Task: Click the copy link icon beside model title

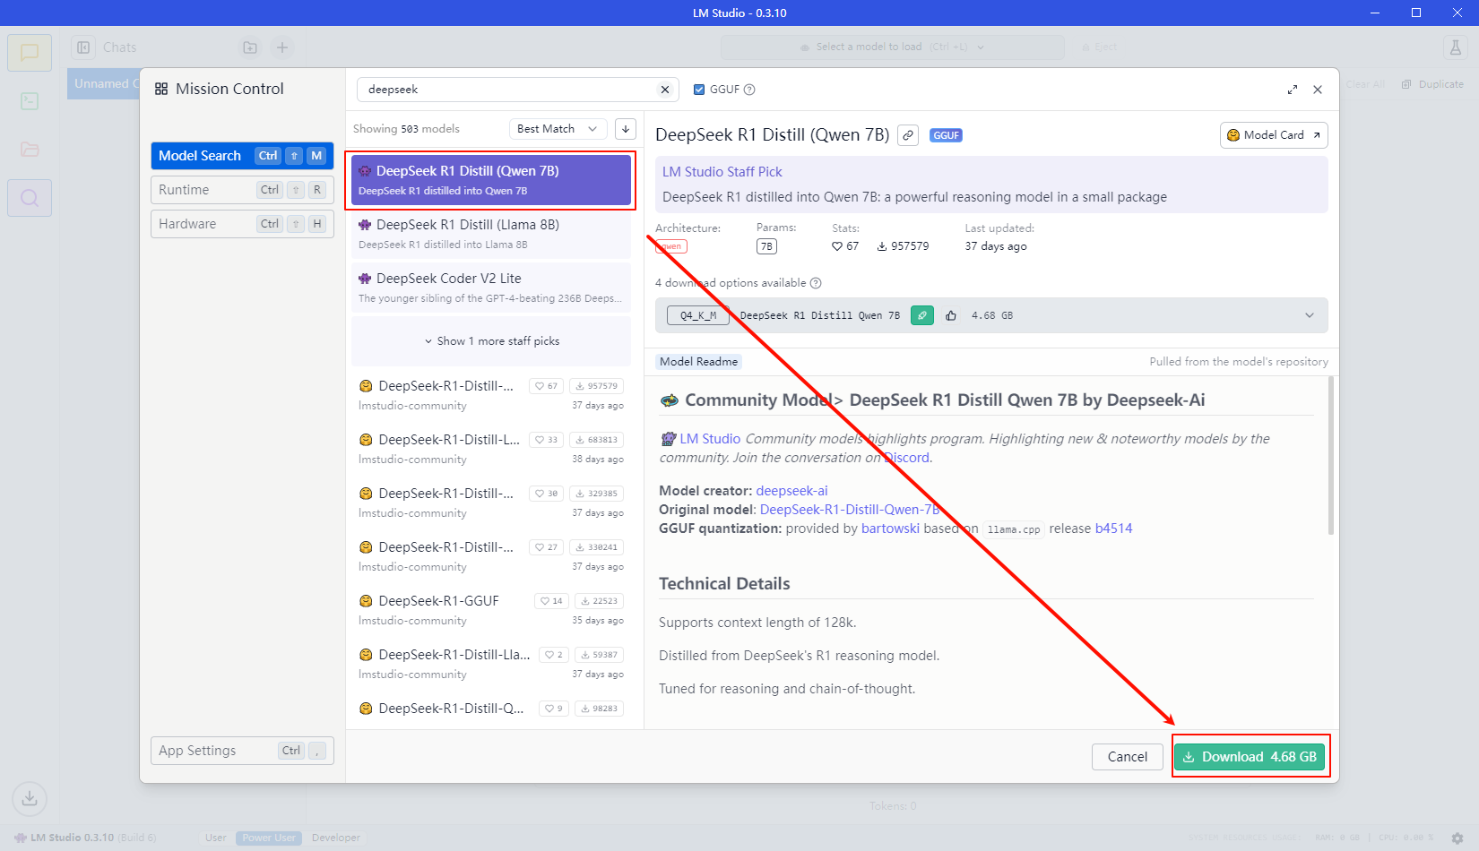Action: (908, 135)
